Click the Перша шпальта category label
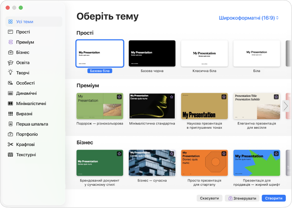Image resolution: width=292 pixels, height=208 pixels. pos(32,124)
